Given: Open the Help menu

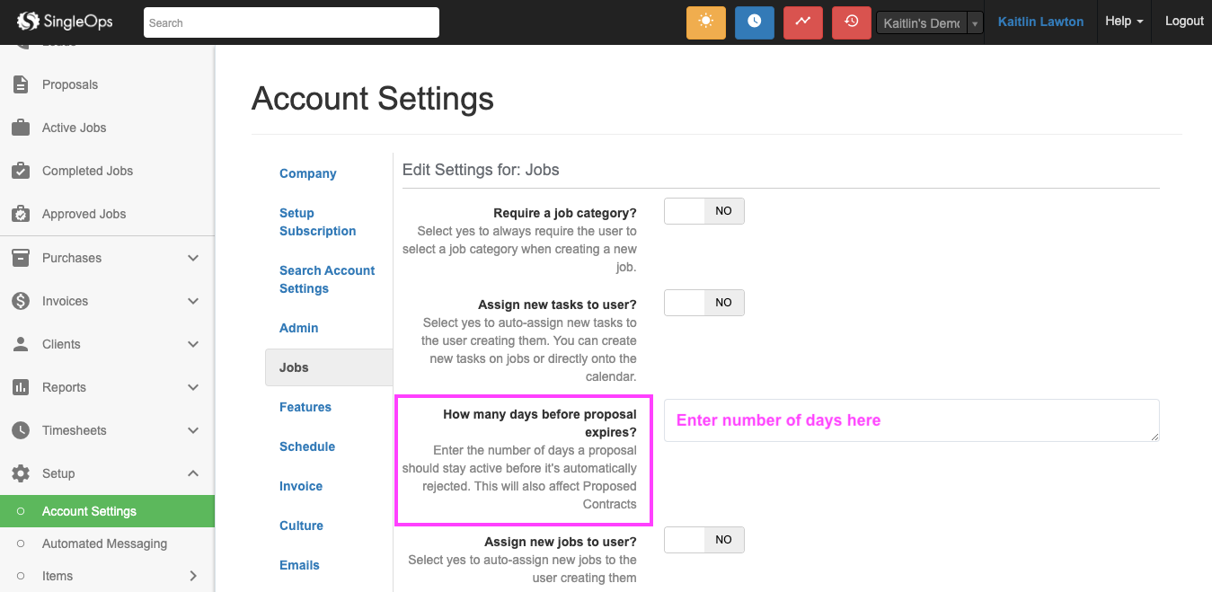Looking at the screenshot, I should coord(1123,22).
